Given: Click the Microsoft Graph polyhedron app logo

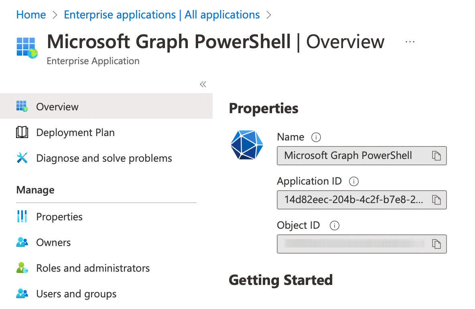Looking at the screenshot, I should tap(247, 145).
